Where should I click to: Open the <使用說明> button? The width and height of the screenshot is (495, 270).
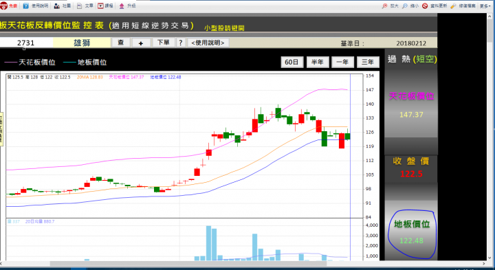208,43
